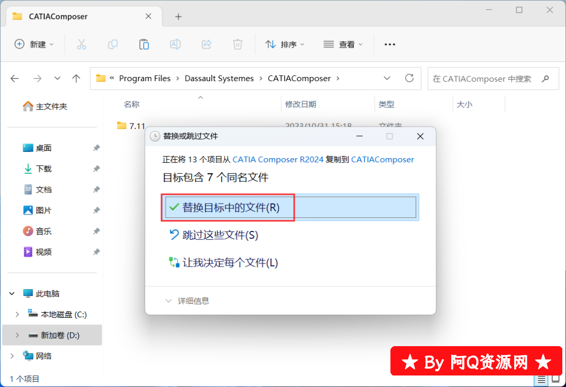Image resolution: width=566 pixels, height=387 pixels.
Task: Select the 7.11 folder
Action: [130, 126]
